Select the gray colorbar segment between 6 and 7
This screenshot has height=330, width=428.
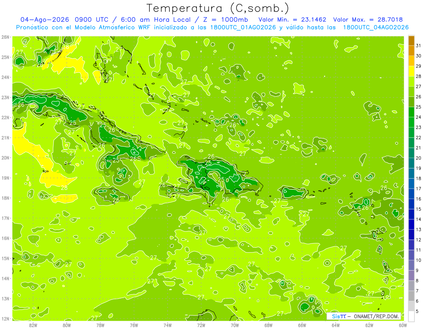tap(411, 295)
